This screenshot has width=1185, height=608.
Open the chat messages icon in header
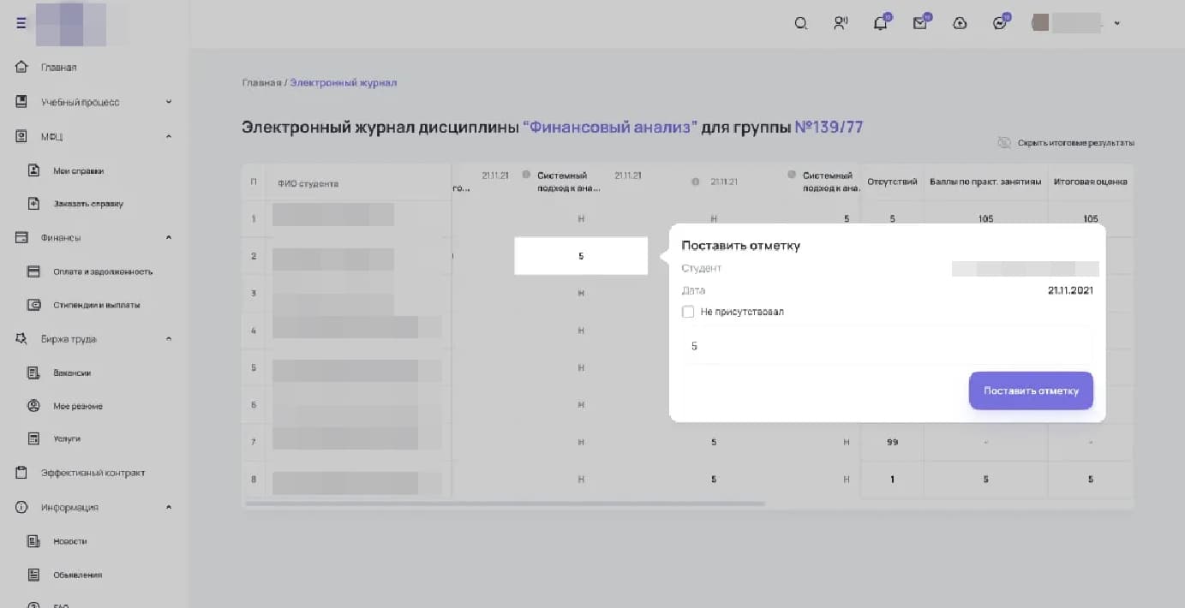tap(999, 24)
